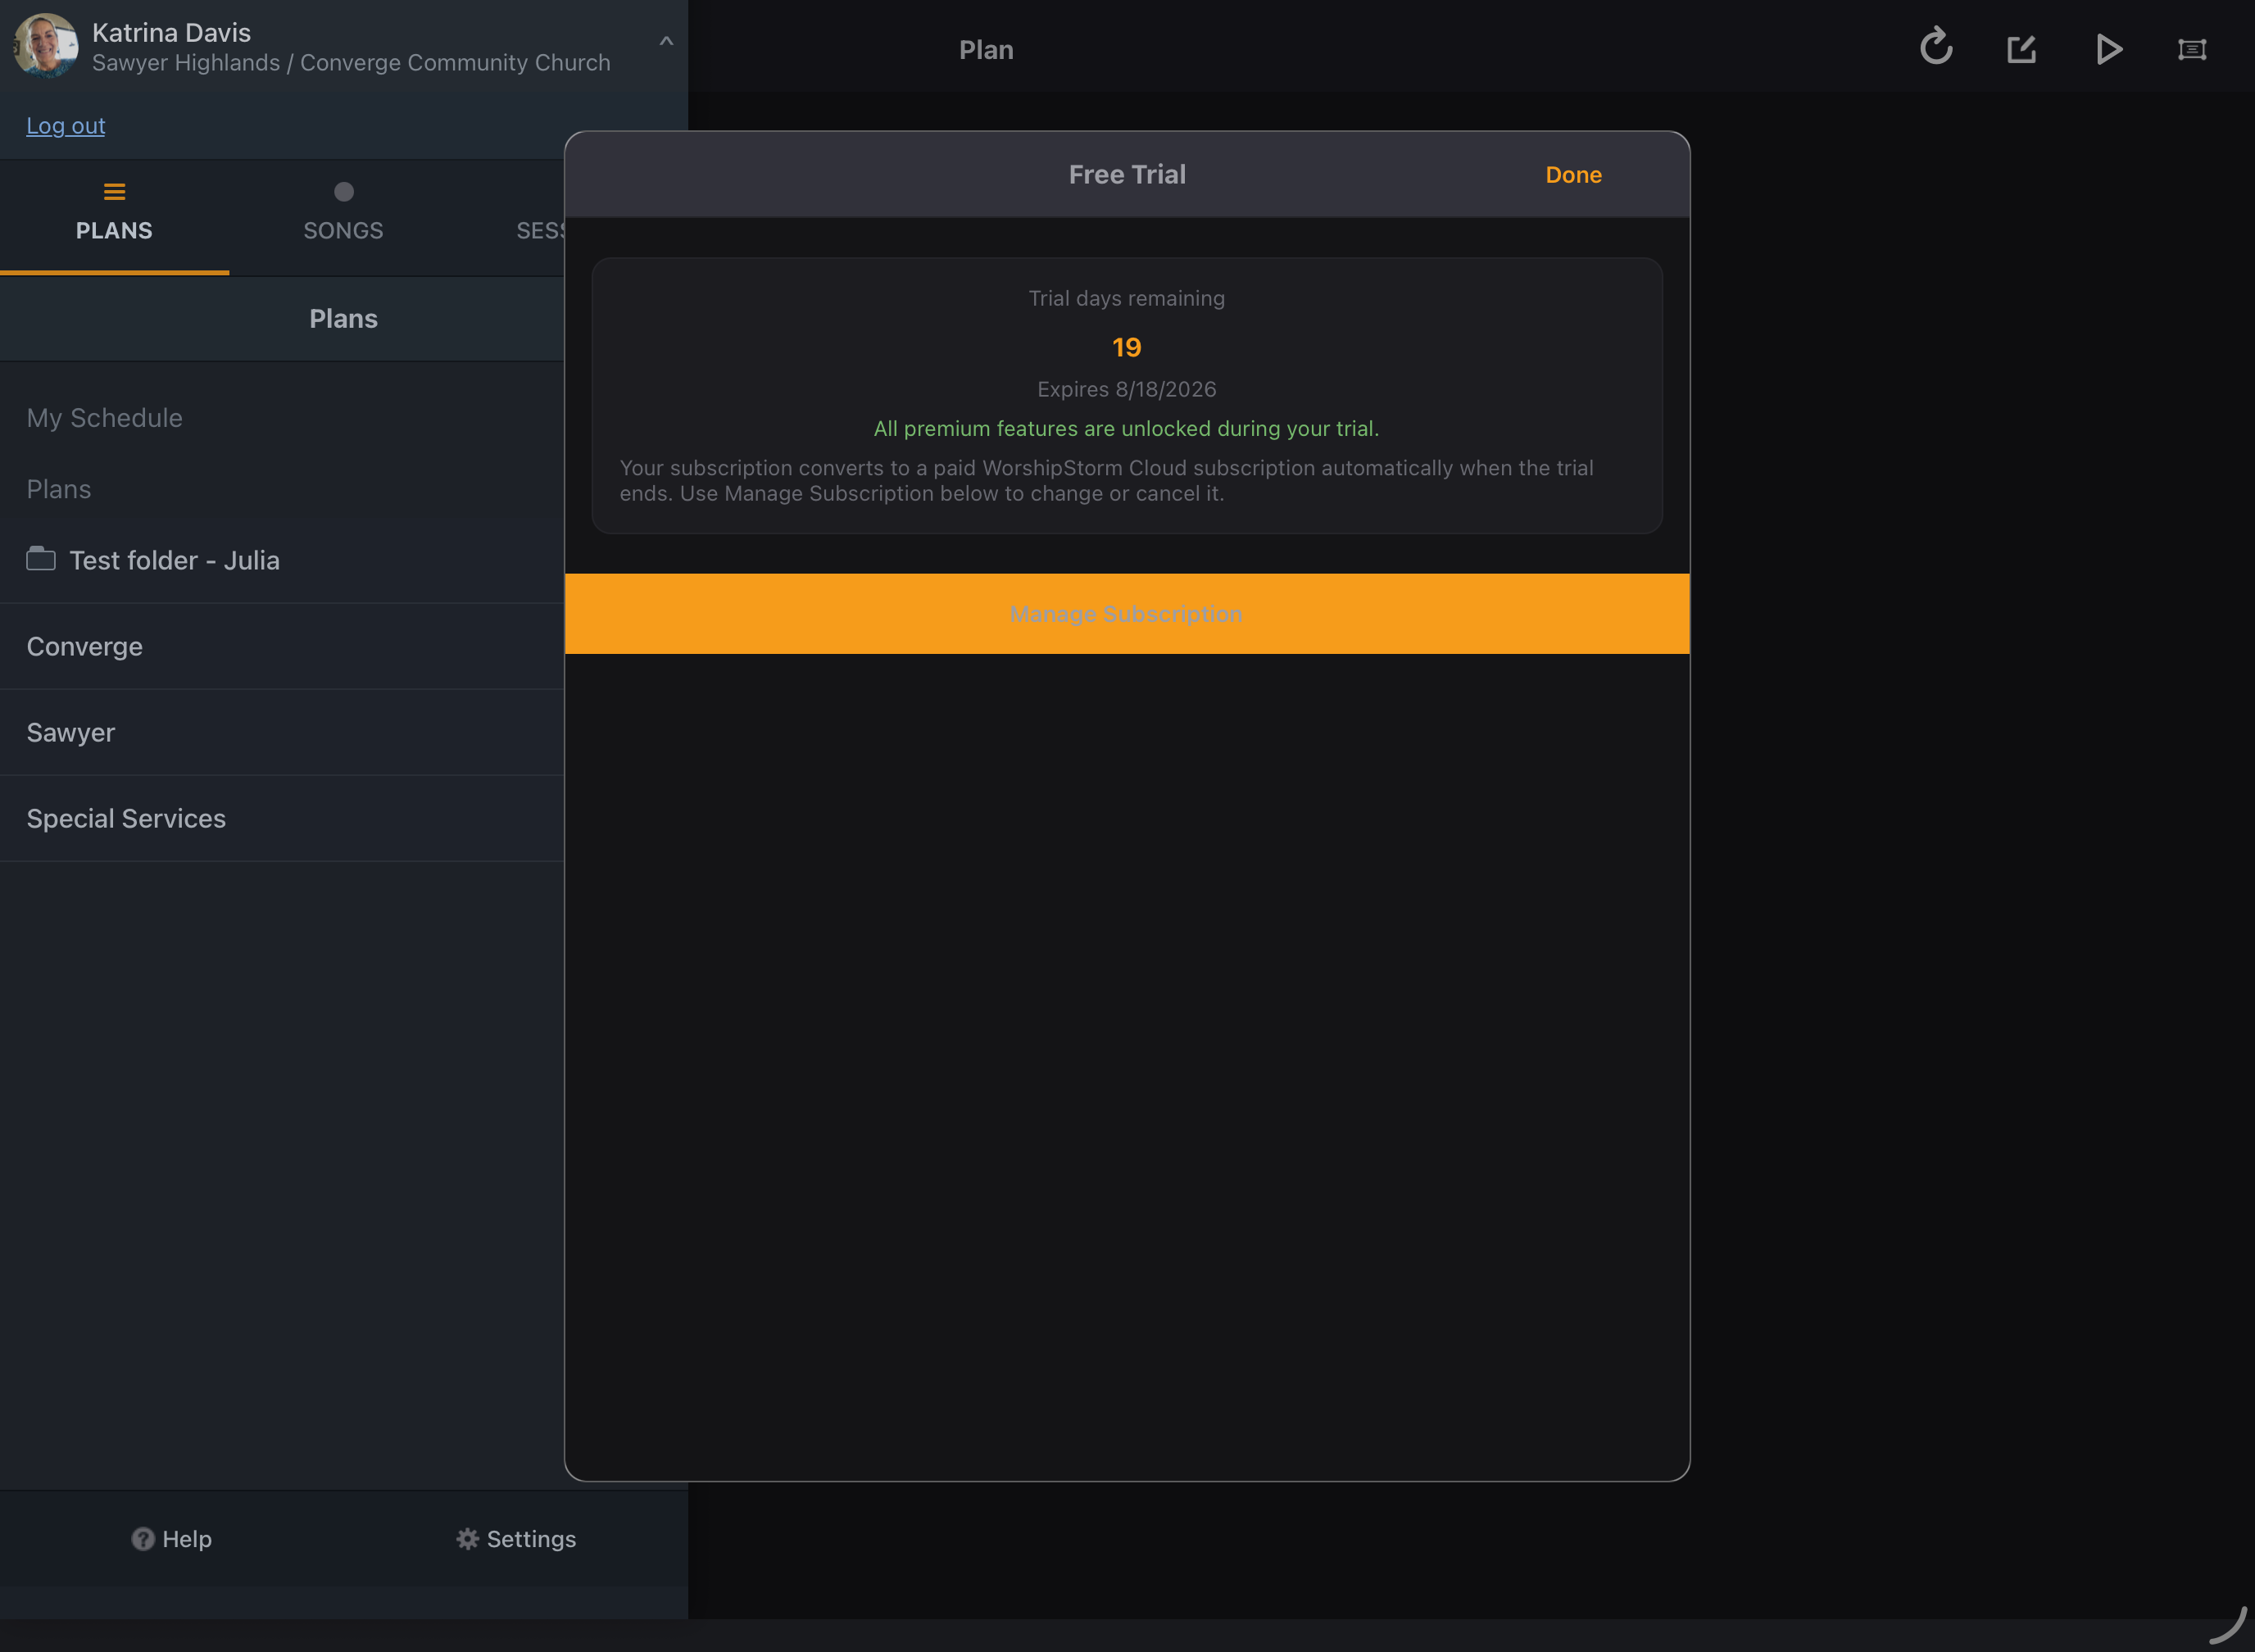Open the Test folder - Julia folder

[282, 560]
